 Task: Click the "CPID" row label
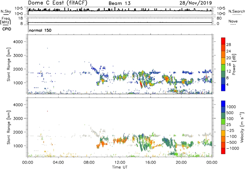click(7, 29)
